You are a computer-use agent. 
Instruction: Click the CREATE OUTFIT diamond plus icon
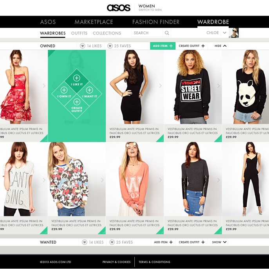click(x=77, y=102)
